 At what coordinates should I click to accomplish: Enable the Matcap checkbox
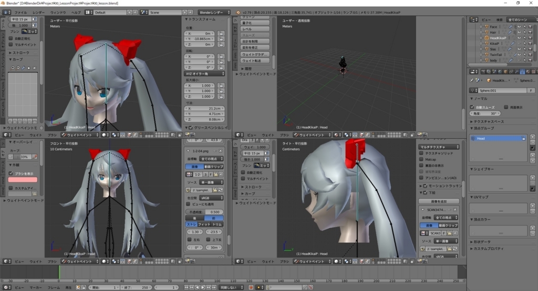(x=421, y=159)
